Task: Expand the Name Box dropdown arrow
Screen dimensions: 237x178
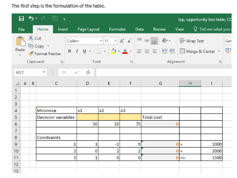Action: 44,72
